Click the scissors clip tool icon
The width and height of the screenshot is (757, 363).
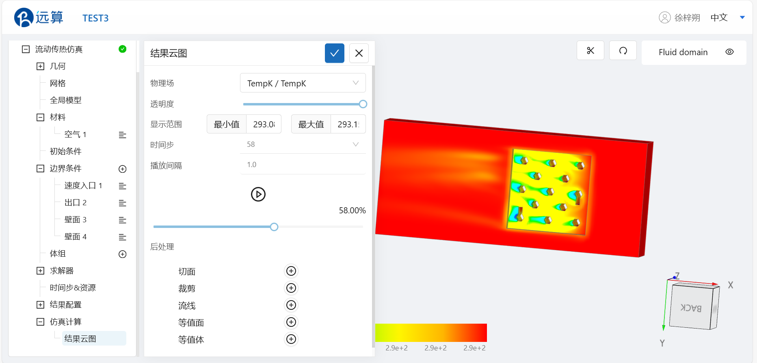point(590,51)
